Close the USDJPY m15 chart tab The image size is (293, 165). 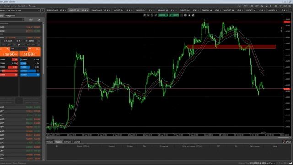click(x=109, y=10)
